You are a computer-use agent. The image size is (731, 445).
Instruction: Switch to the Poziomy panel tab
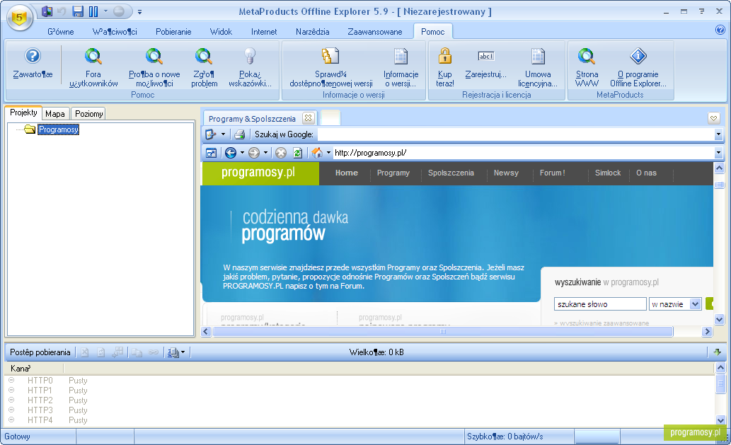88,114
